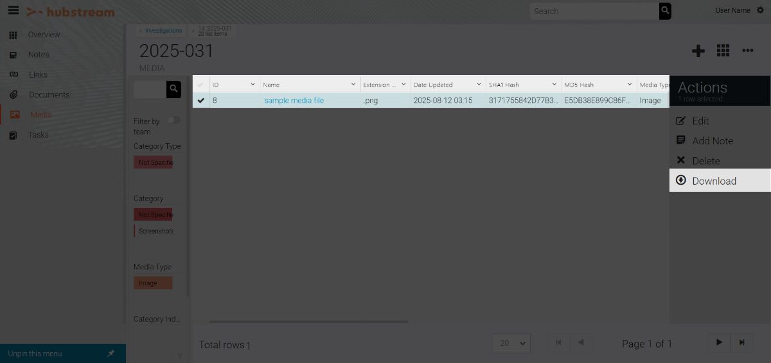Click the settings gear next to User Name

click(x=761, y=10)
